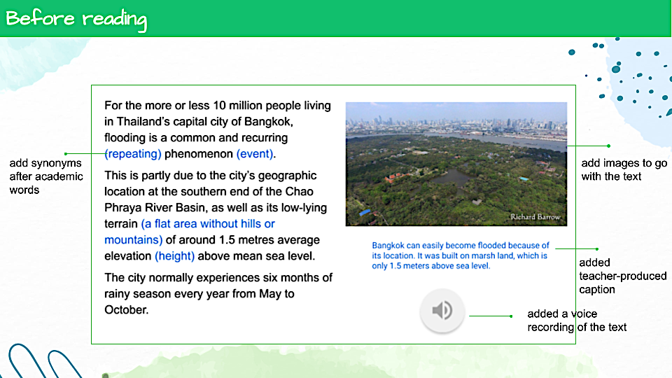Select the paragraph starting 'For the more or less'
Viewport: 672px width, 378px height.
(218, 129)
